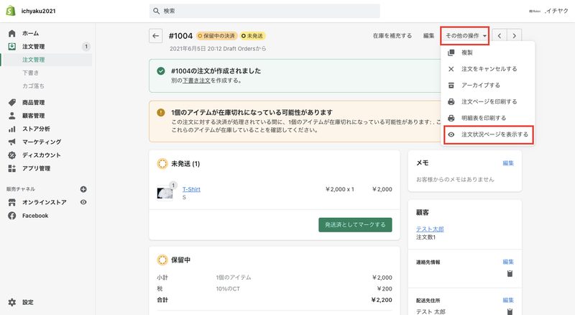
Task: Click the 未発送 status badge
Action: (x=252, y=36)
